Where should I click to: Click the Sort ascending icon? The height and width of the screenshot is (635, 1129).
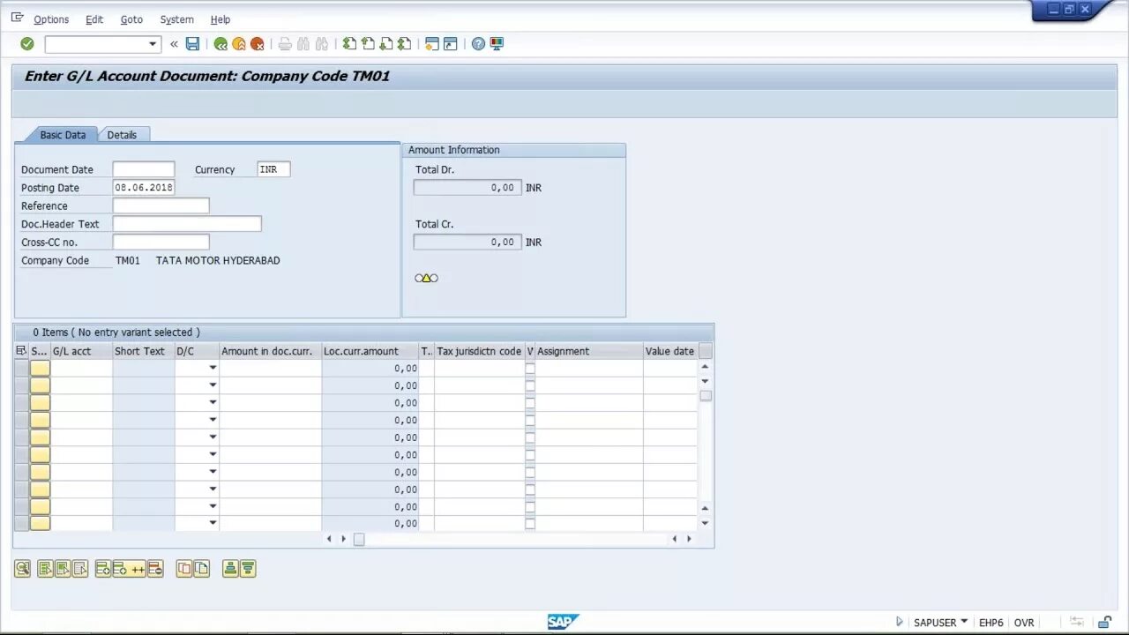click(230, 569)
